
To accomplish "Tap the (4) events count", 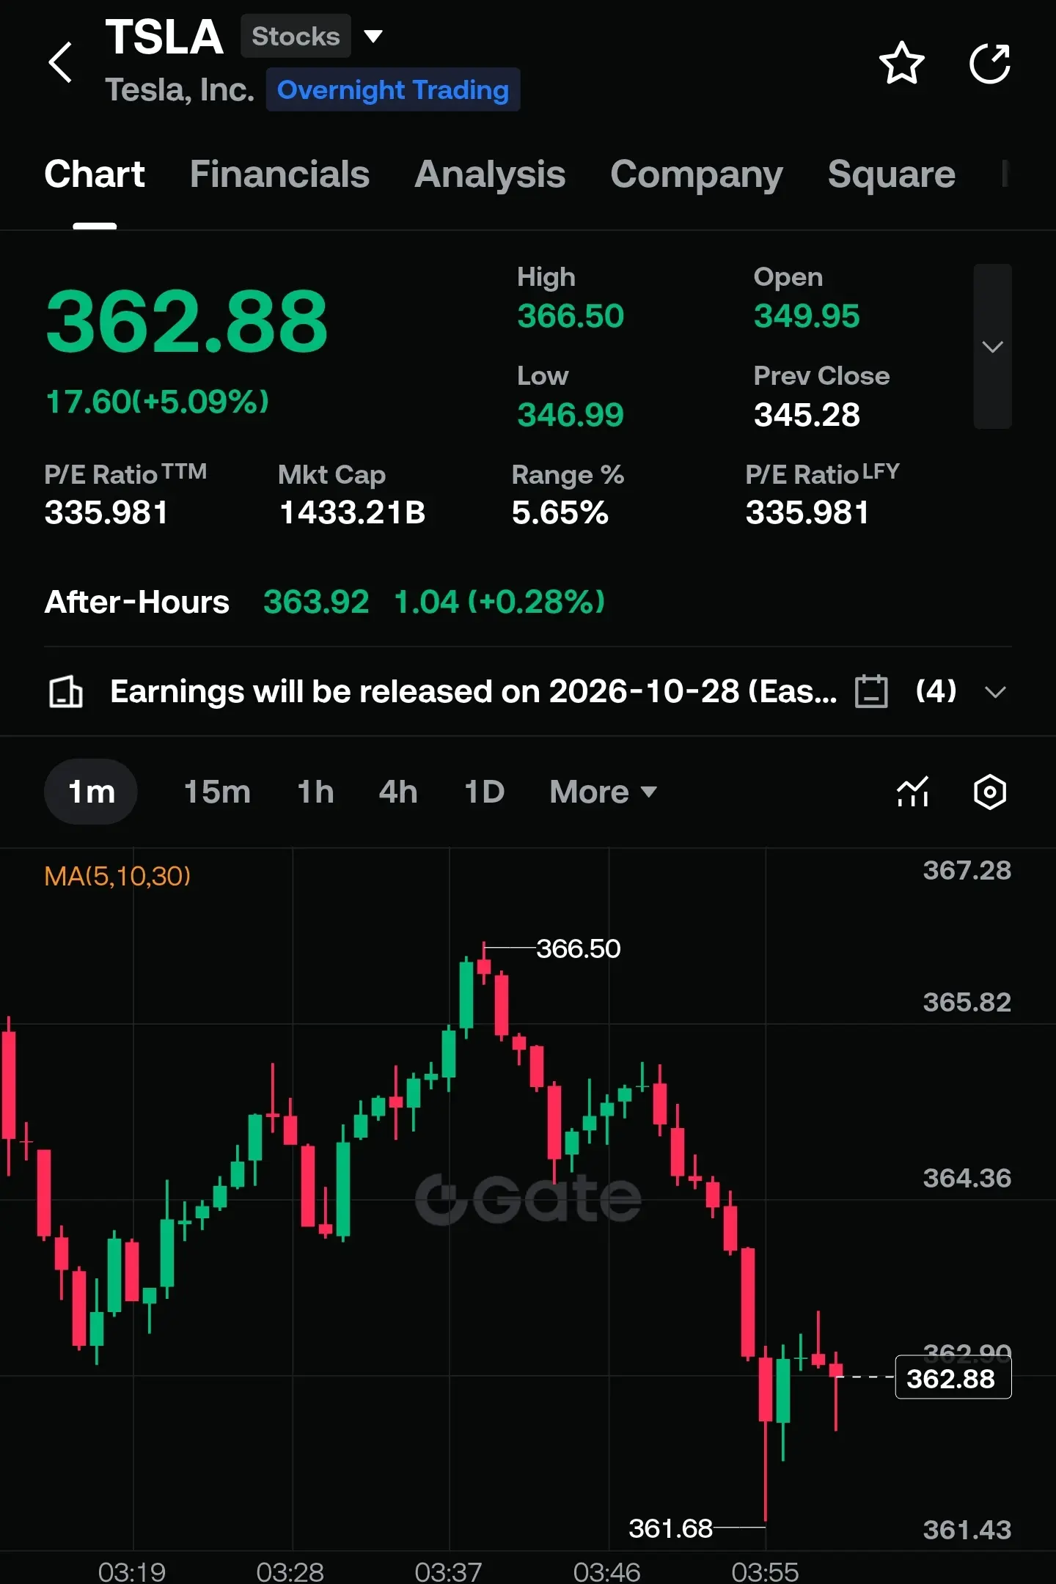I will pyautogui.click(x=936, y=690).
